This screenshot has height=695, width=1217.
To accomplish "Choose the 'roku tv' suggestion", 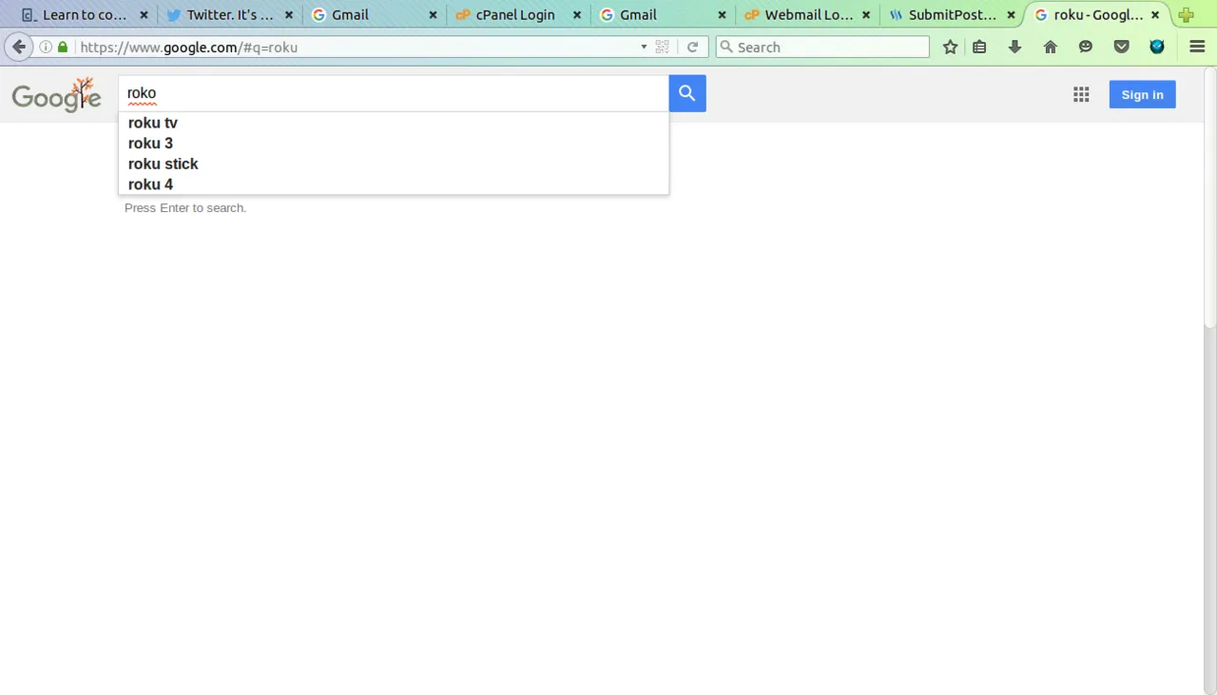I will tap(394, 123).
